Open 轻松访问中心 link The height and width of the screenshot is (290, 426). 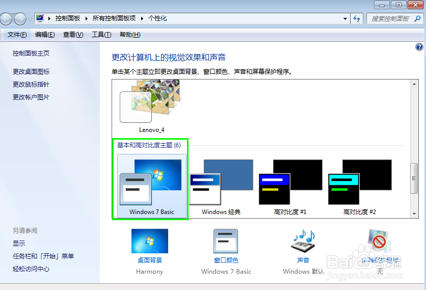click(x=31, y=269)
